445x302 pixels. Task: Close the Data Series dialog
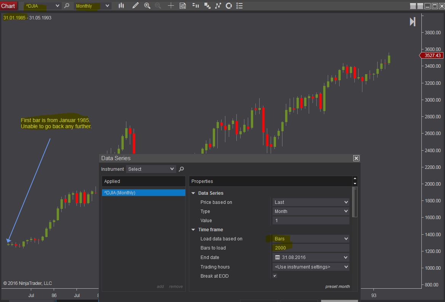click(356, 158)
